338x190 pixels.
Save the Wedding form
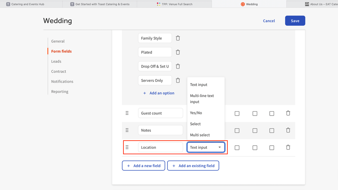tap(295, 21)
